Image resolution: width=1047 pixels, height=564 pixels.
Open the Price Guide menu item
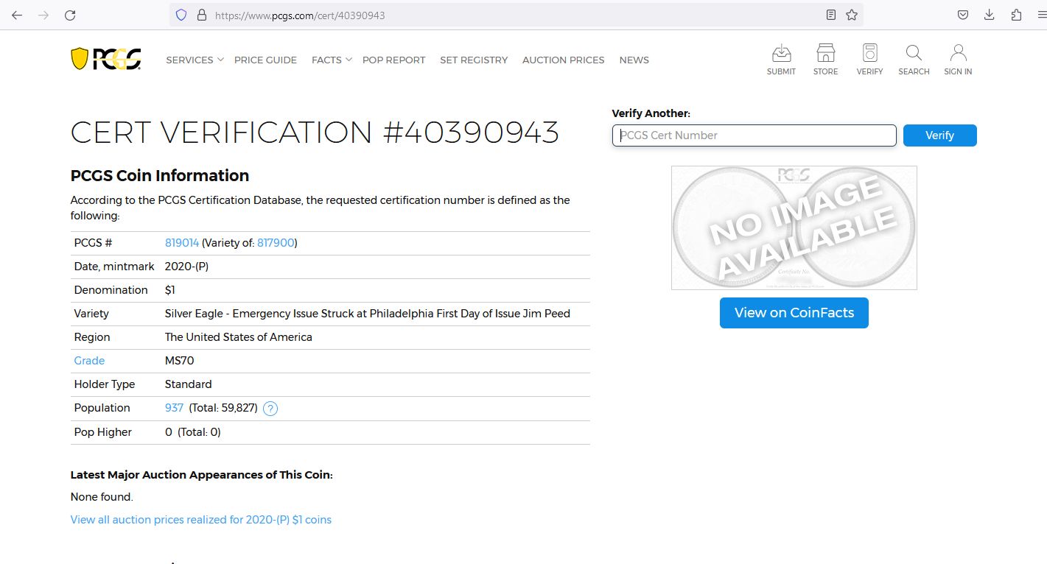click(x=265, y=60)
